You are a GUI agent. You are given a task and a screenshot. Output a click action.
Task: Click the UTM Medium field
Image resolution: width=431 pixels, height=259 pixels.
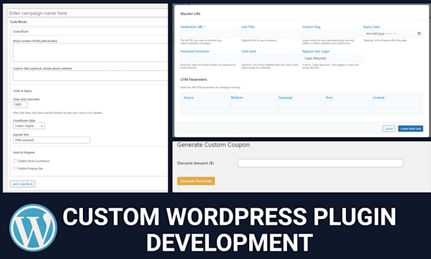tap(254, 104)
